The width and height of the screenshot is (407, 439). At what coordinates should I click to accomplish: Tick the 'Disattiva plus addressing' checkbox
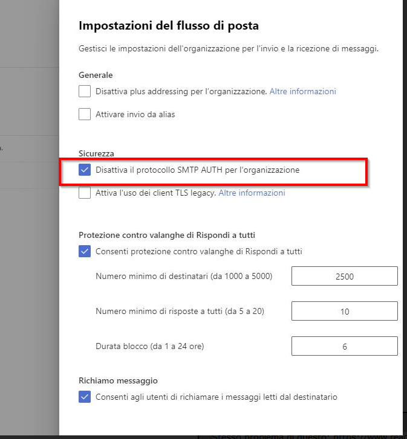tap(85, 91)
